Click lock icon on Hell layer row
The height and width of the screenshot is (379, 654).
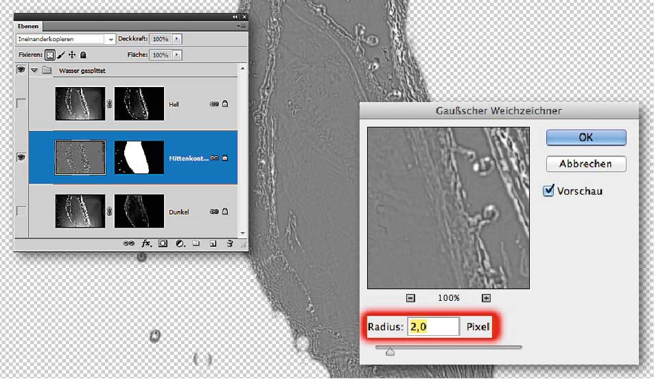coord(225,103)
